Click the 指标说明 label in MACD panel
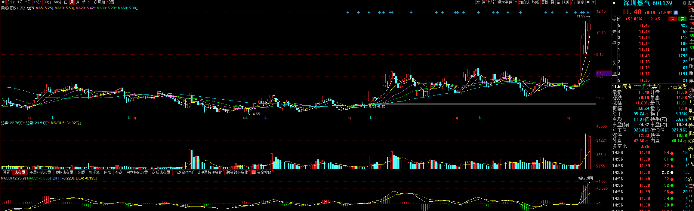Image resolution: width=694 pixels, height=211 pixels. [x=585, y=178]
